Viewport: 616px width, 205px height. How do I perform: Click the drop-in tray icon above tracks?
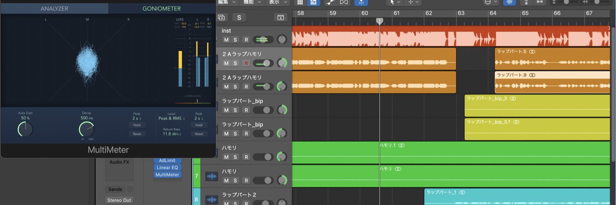tap(281, 18)
